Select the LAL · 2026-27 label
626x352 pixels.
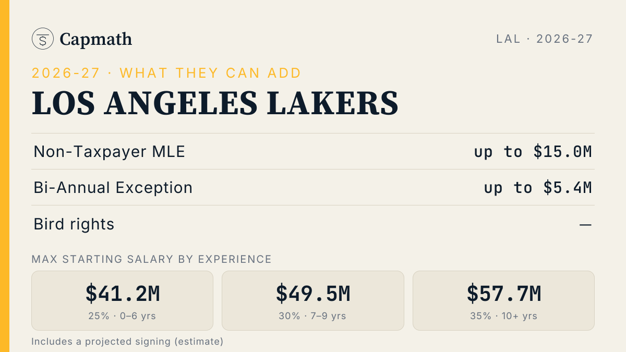pos(545,39)
